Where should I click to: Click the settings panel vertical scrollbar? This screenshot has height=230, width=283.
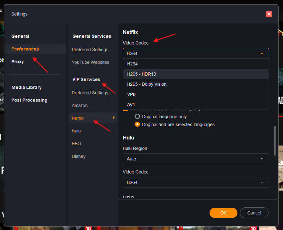(x=275, y=141)
